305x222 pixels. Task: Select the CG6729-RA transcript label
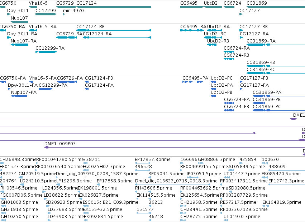(x=69, y=34)
